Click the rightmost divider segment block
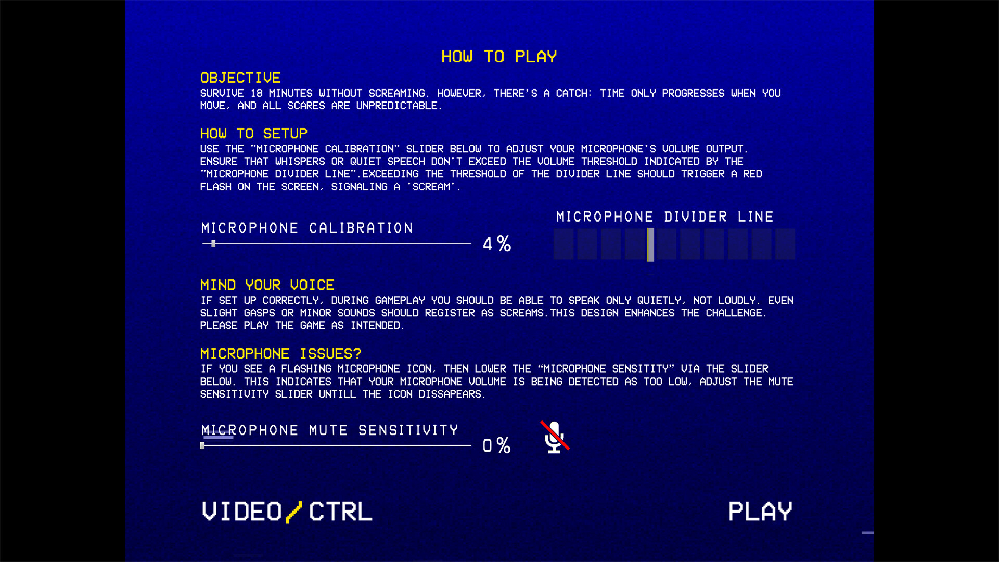Screen dimensions: 999x562 tap(783, 245)
